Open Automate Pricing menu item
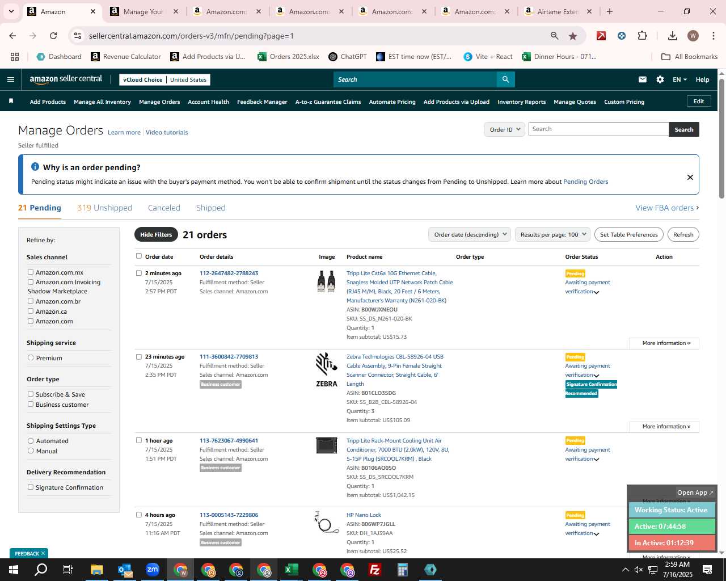 point(392,102)
